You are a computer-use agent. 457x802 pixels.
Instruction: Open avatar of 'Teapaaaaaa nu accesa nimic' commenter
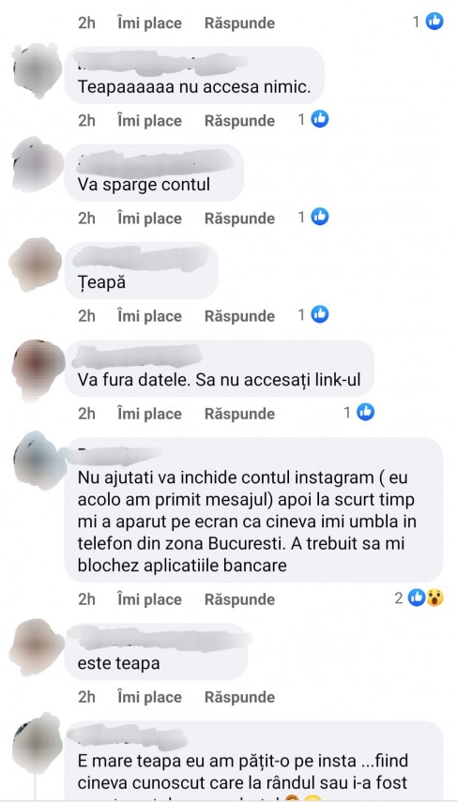pos(37,70)
